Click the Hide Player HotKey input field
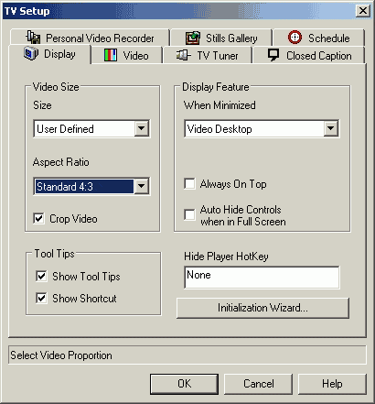Viewport: 375px width, 404px height. (x=262, y=277)
